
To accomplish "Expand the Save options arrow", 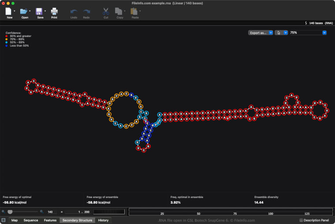I will [45, 11].
